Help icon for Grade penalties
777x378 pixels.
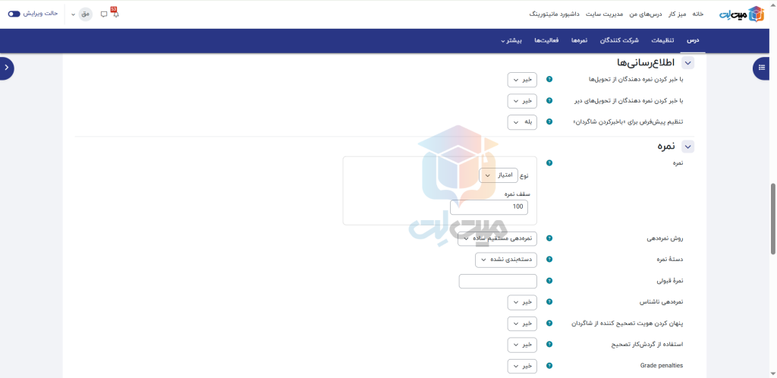coord(549,366)
